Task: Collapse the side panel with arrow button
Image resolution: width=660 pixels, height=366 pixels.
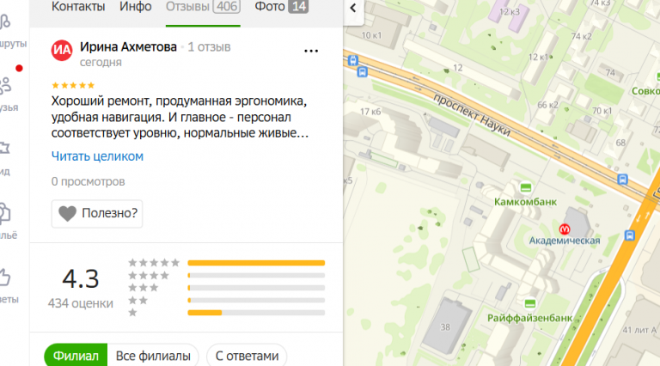Action: pyautogui.click(x=353, y=8)
